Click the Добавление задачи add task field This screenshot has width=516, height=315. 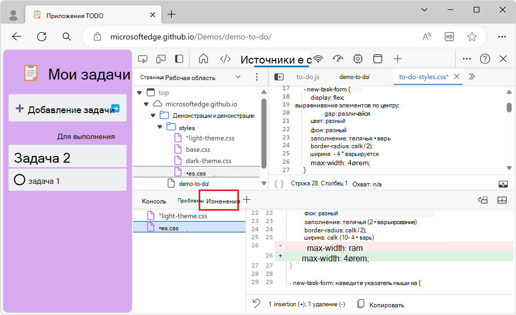click(x=68, y=108)
